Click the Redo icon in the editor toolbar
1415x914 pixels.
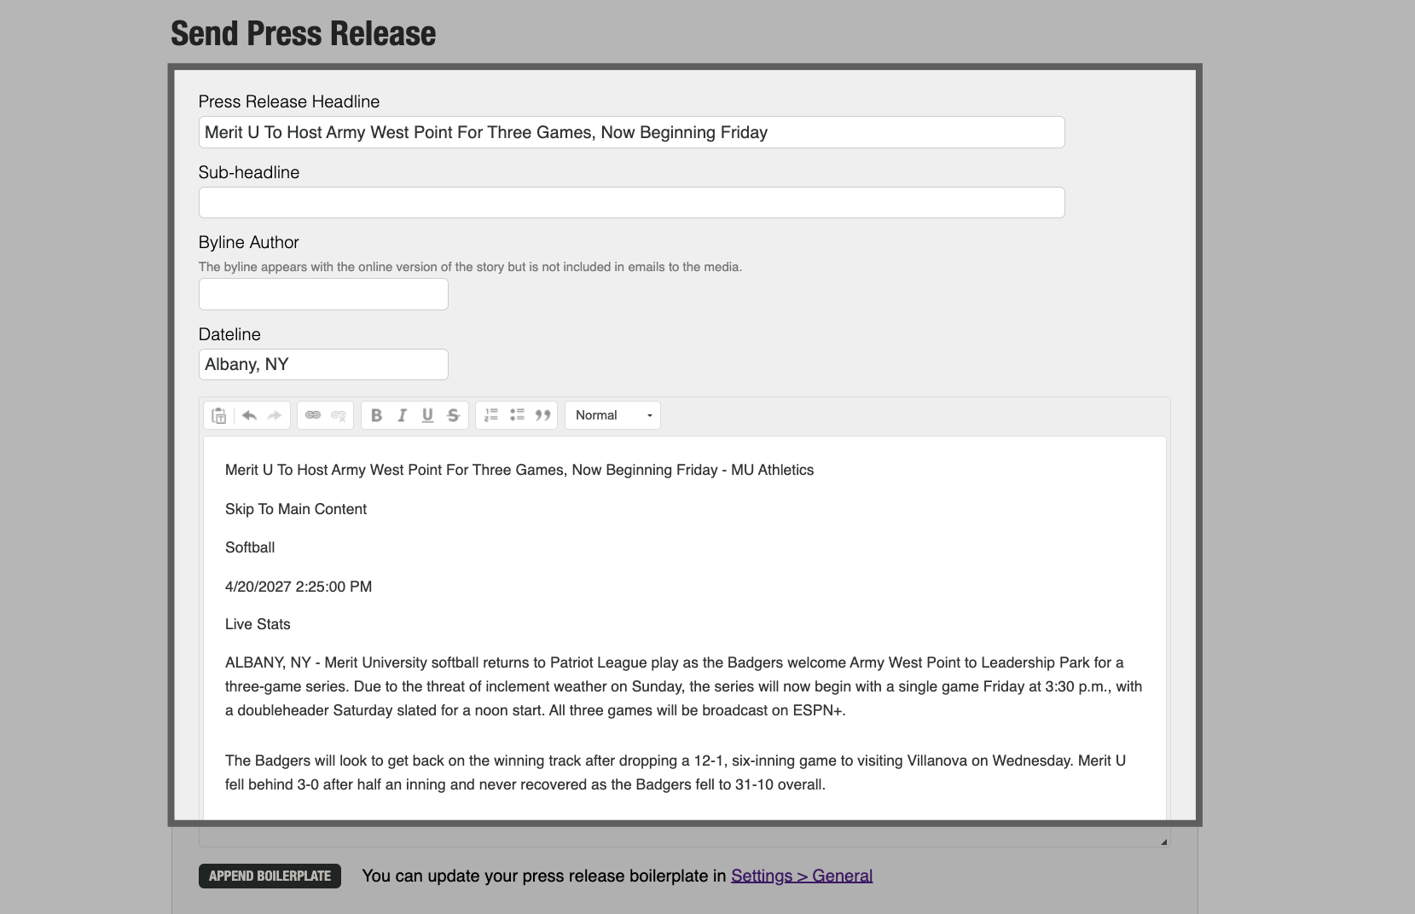[274, 415]
